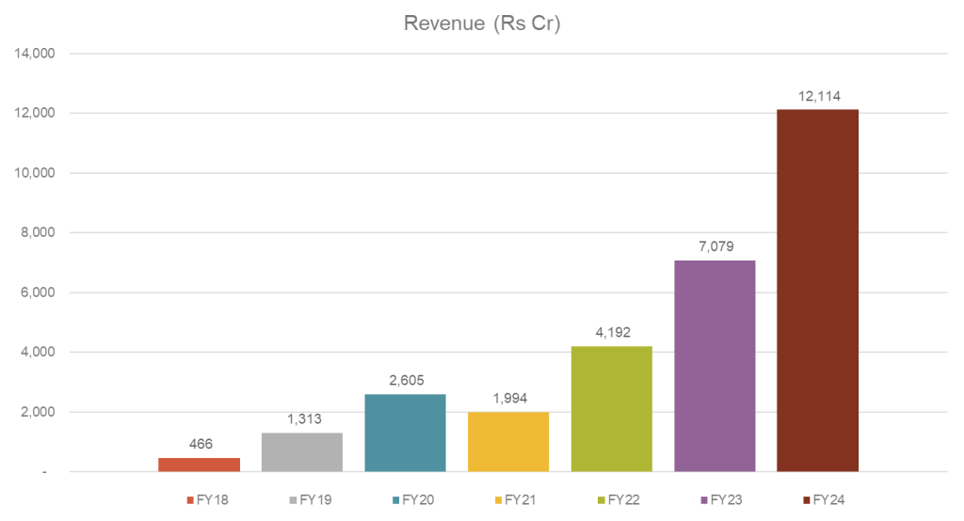Click the chart title Revenue (Rs Cr)
This screenshot has height=521, width=964.
click(481, 24)
